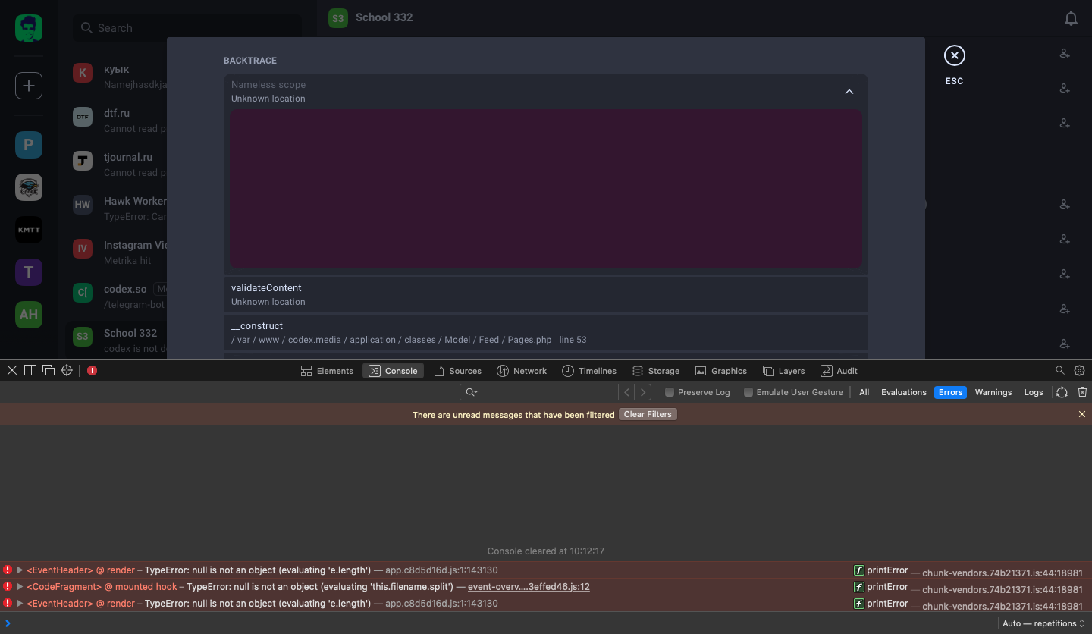1092x634 pixels.
Task: Open the Auto — repetitions dropdown
Action: [x=1044, y=623]
